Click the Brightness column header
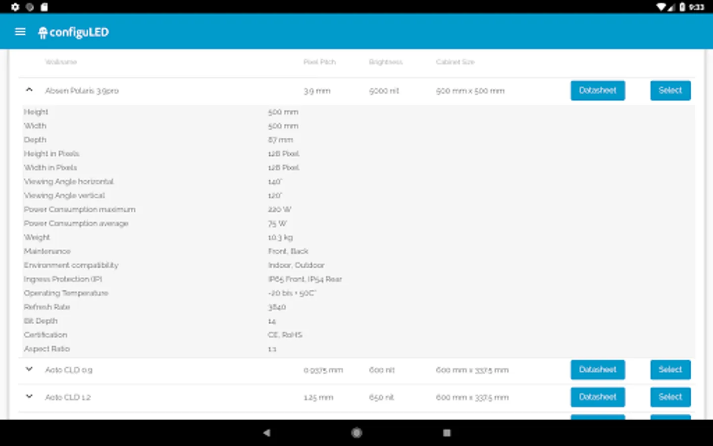713x446 pixels. 386,62
